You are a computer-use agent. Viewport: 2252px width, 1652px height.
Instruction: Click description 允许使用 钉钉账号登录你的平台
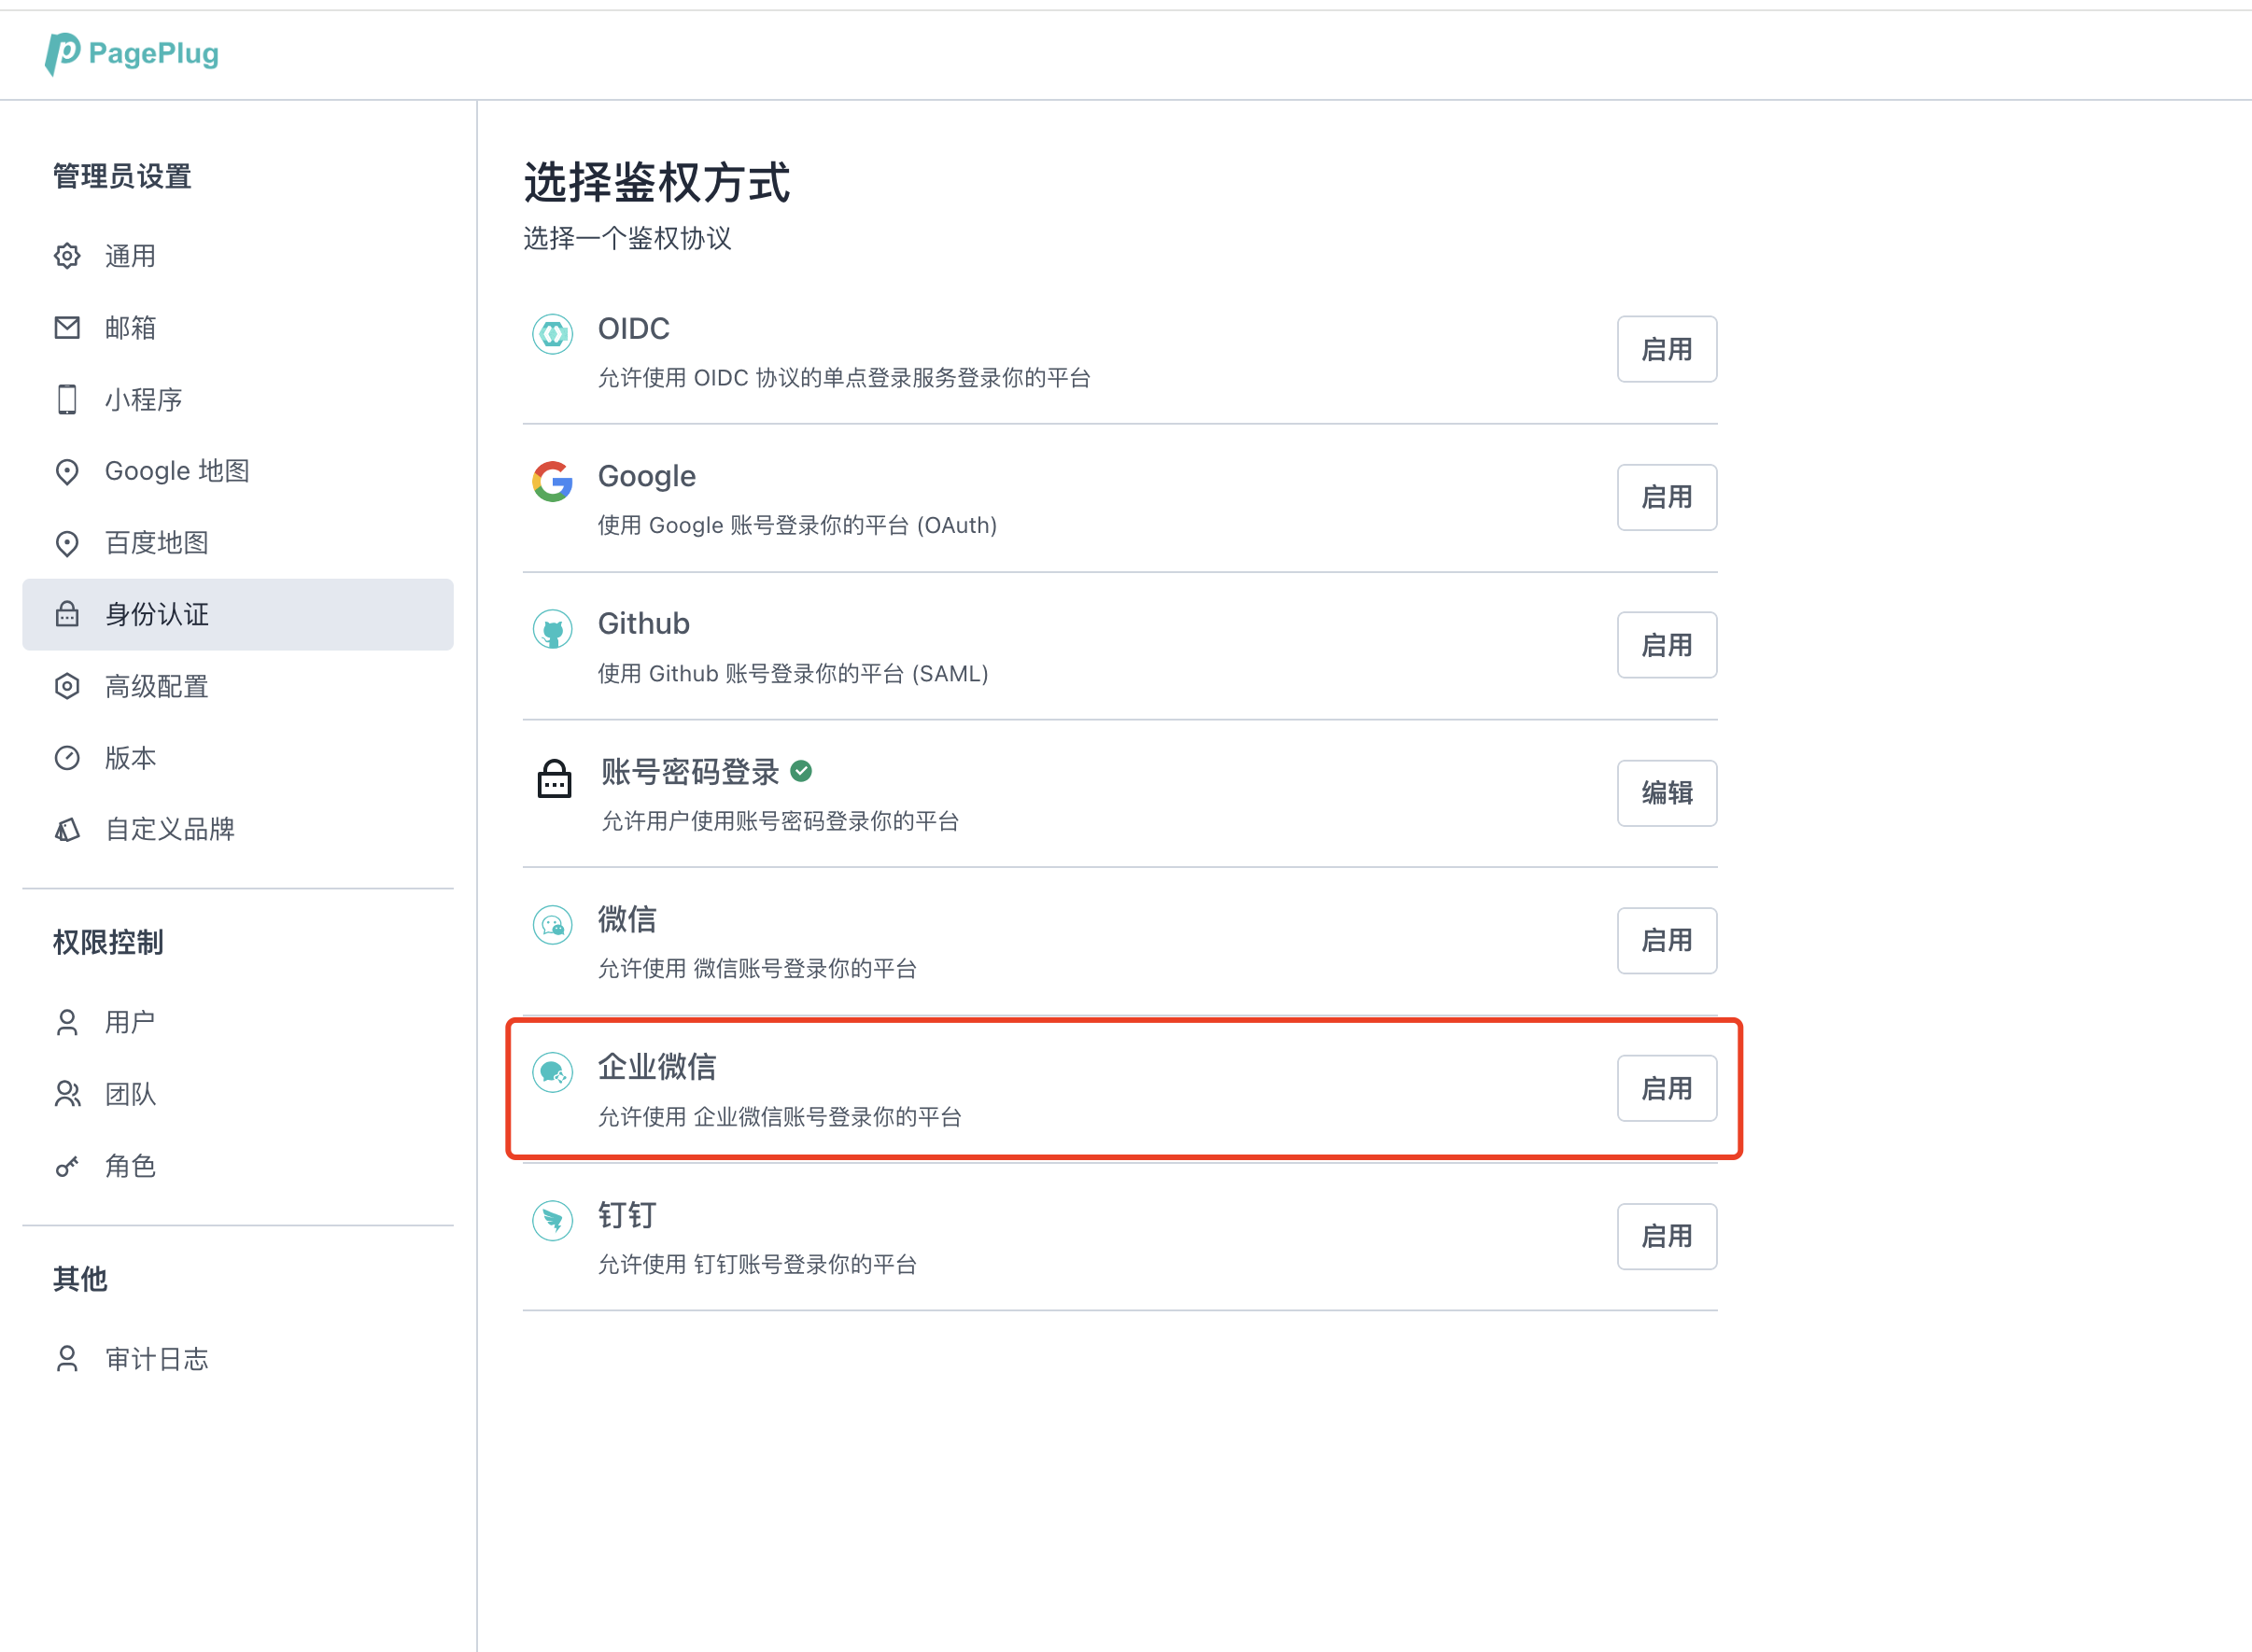pyautogui.click(x=757, y=1265)
